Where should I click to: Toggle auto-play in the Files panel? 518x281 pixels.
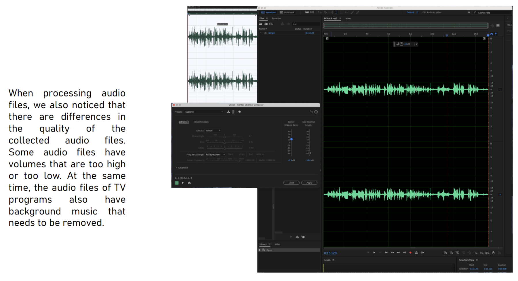[x=303, y=237]
